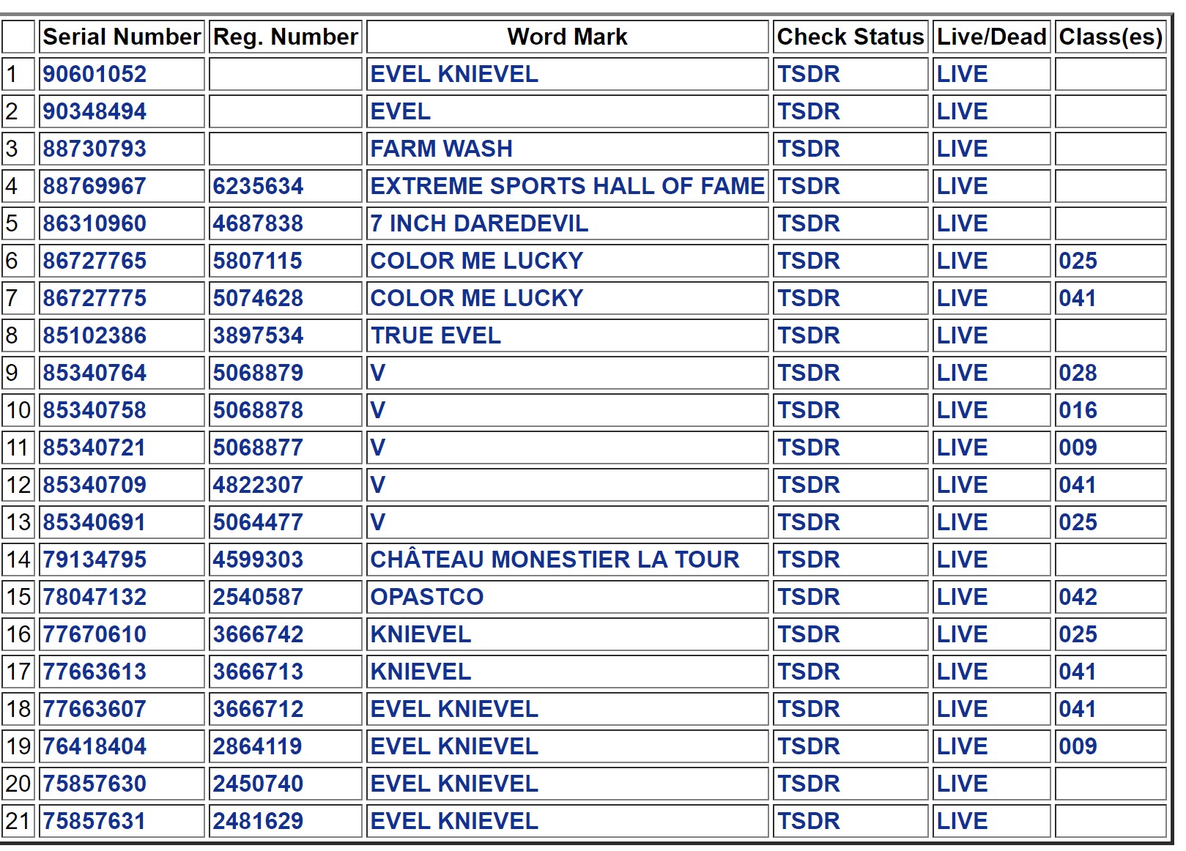Open serial number 90601052 link
Screen dimensions: 1186x851
94,74
